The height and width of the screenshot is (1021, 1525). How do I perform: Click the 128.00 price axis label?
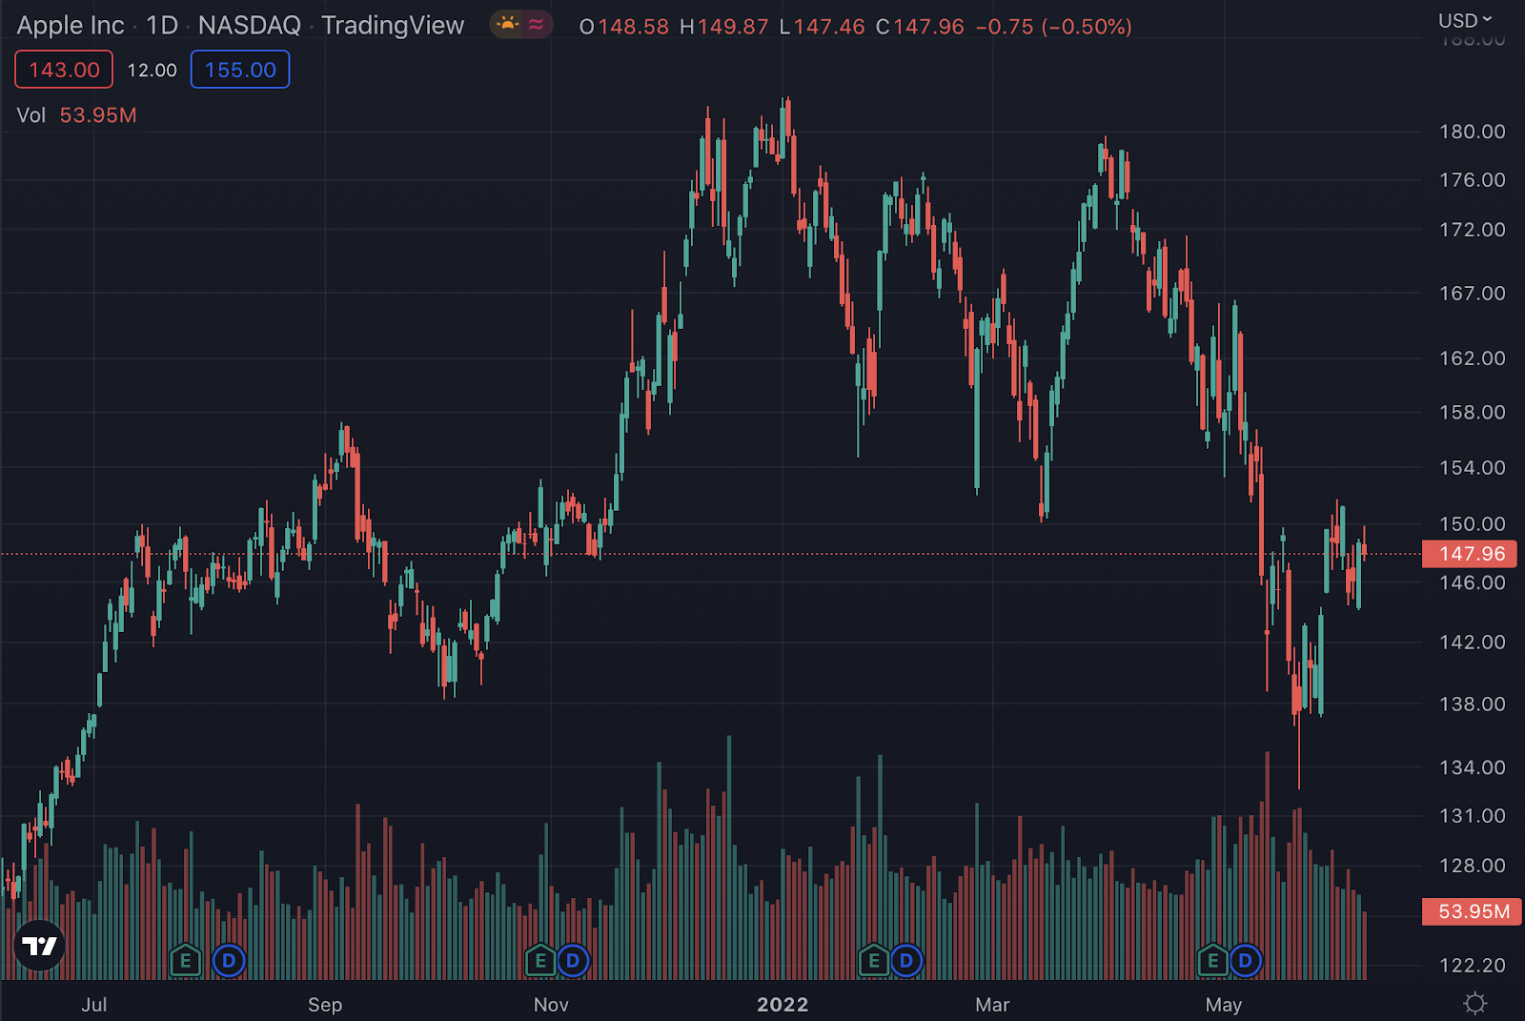coord(1473,866)
